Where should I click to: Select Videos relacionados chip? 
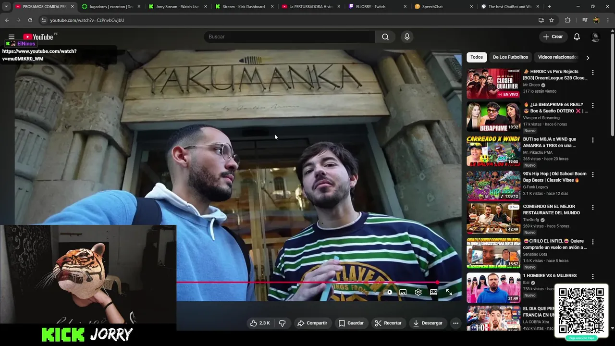557,57
